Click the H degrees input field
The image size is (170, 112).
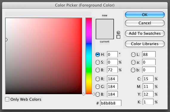point(112,54)
